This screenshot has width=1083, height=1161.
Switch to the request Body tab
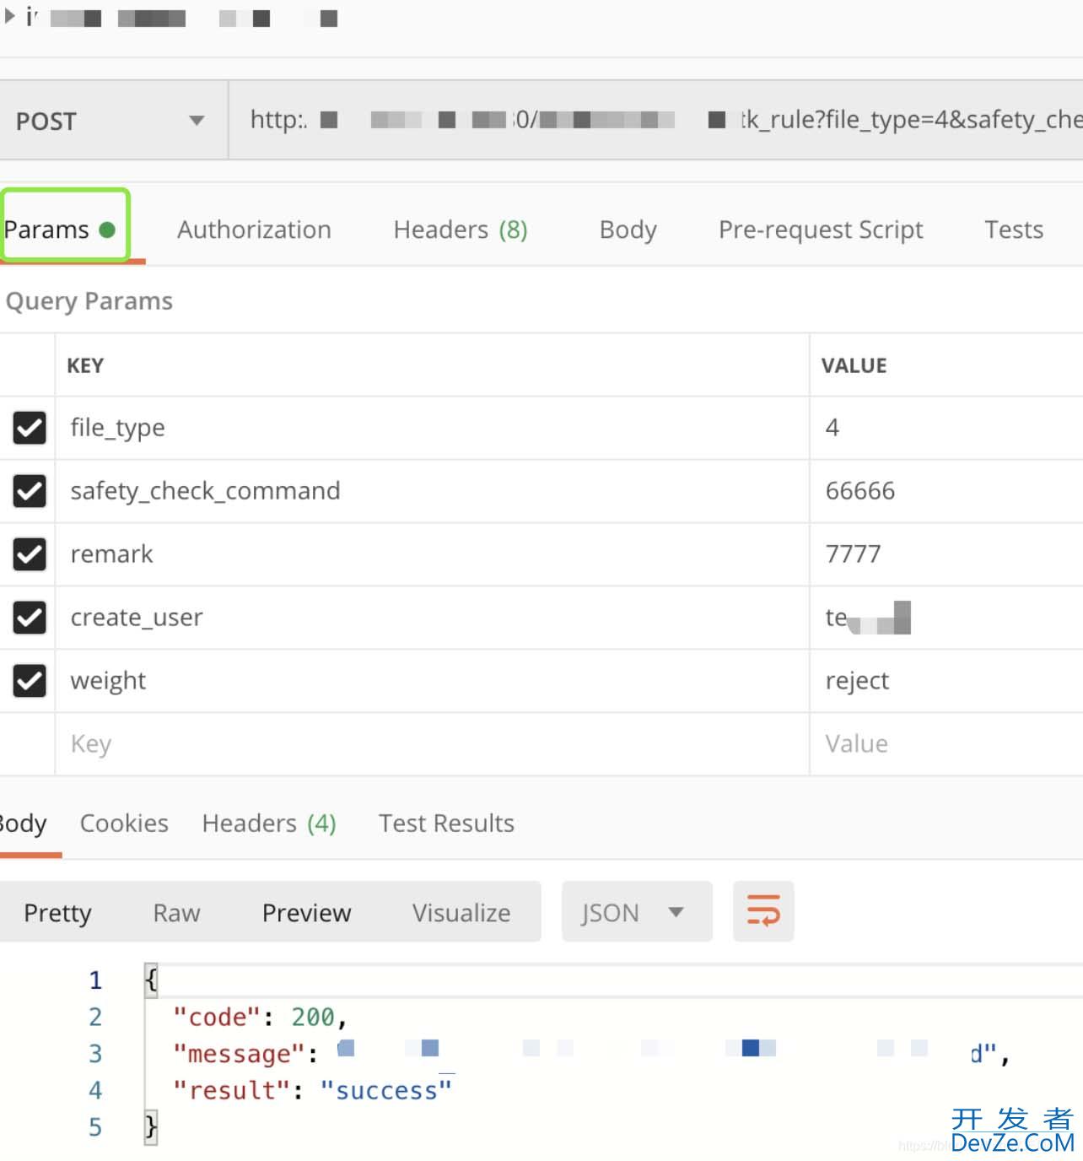628,229
